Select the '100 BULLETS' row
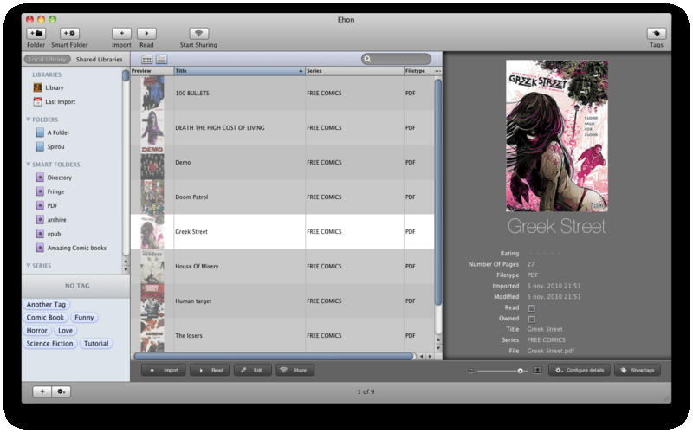The image size is (693, 433). (x=282, y=93)
